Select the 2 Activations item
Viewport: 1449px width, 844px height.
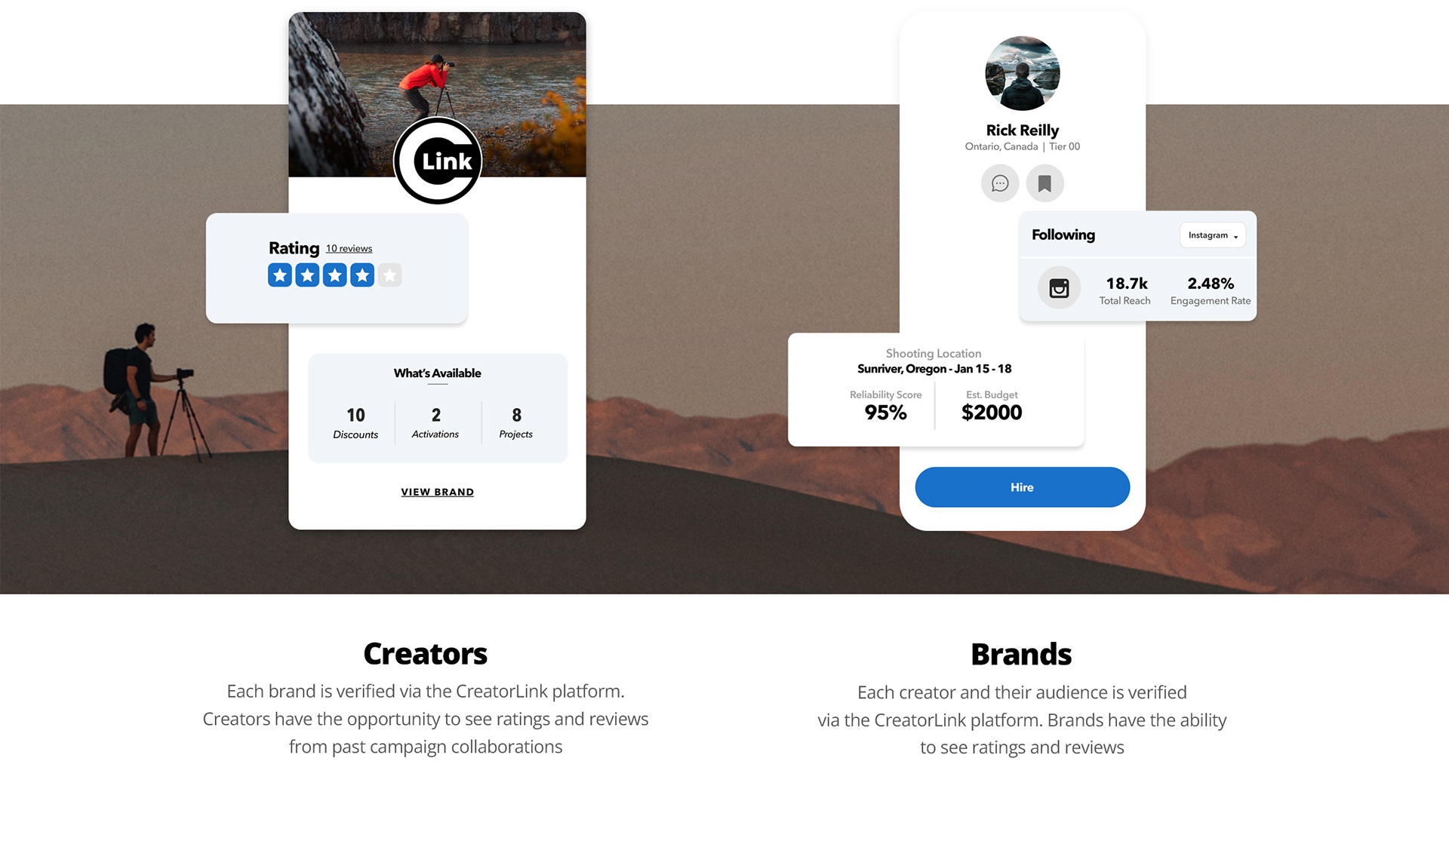coord(435,423)
